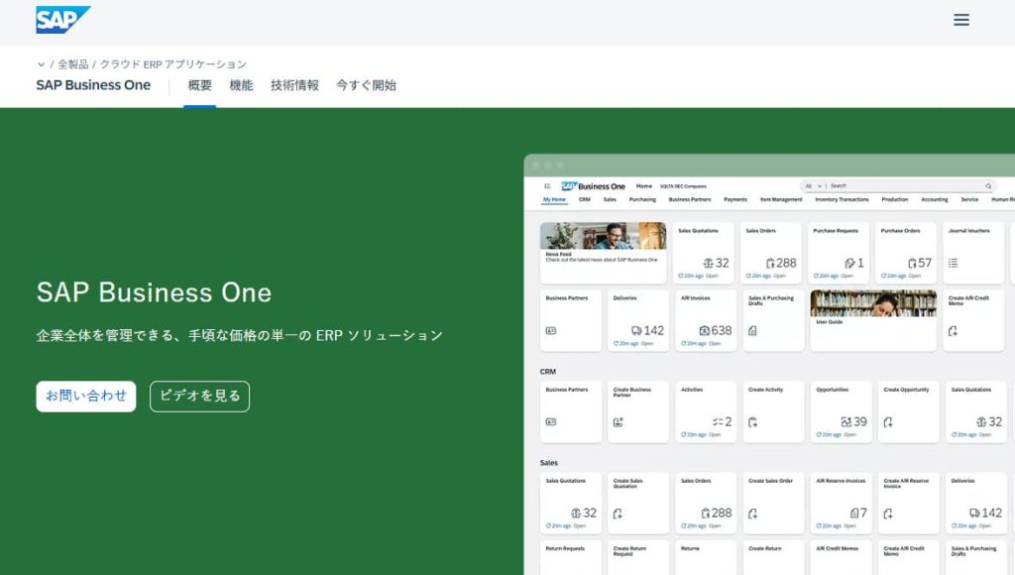
Task: Click the top-row Sales Quotations tile icon
Action: (708, 263)
